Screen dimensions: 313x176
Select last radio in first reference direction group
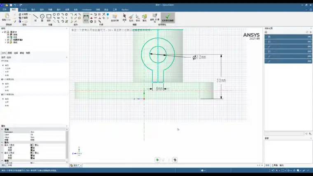pyautogui.click(x=3, y=91)
